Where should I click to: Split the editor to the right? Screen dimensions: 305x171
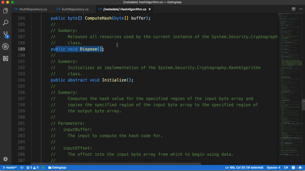click(293, 9)
